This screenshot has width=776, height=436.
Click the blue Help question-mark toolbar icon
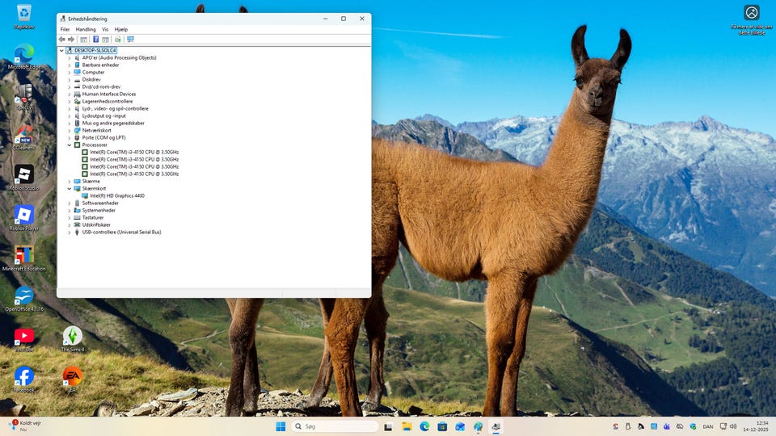coord(95,39)
